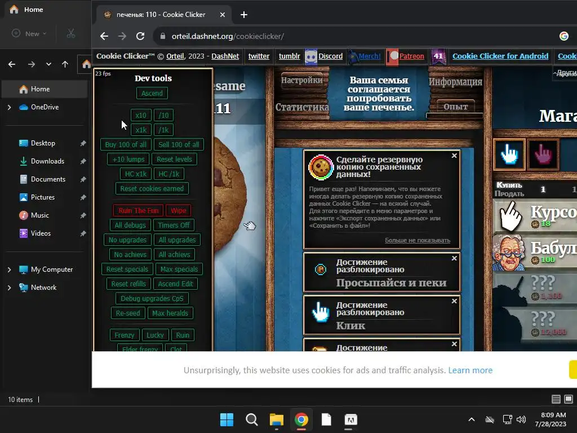Click the pink cursor upgrade icon

tap(543, 154)
